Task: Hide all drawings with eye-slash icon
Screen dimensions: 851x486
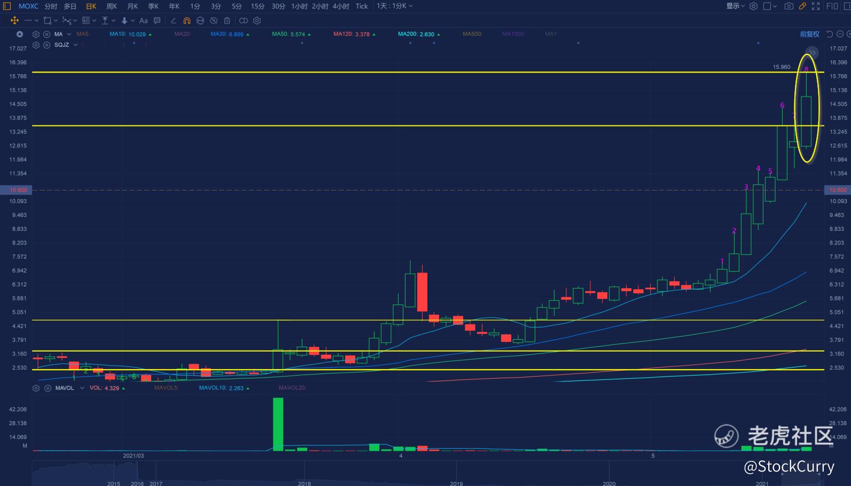Action: (x=214, y=20)
